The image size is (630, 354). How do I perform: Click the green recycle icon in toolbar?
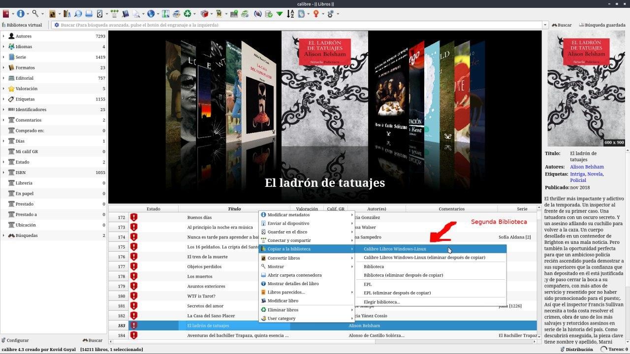(187, 14)
